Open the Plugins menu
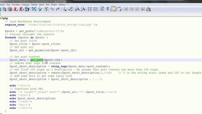Image resolution: width=202 pixels, height=114 pixels. click(54, 5)
